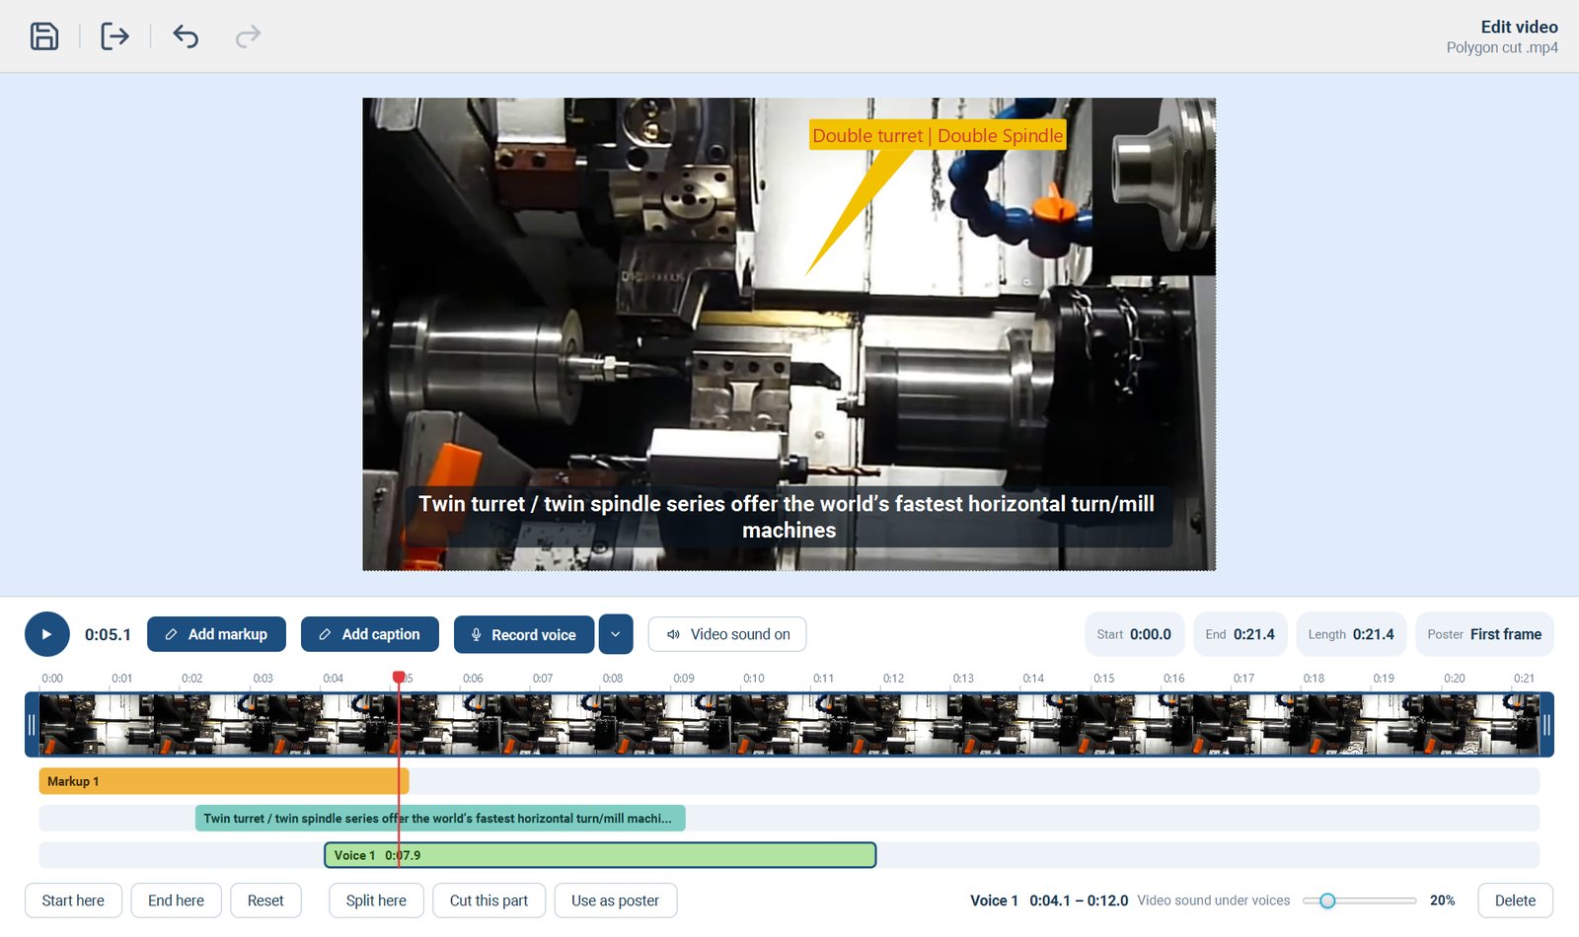Select the Markup 1 track clip
The width and height of the screenshot is (1579, 937).
[224, 781]
